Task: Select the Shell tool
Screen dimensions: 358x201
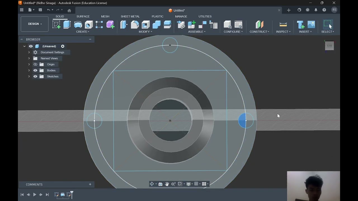Action: (x=146, y=25)
